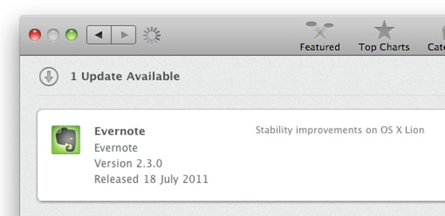Open the Evernote elephant app icon
Viewport: 445px width, 216px height.
(x=66, y=140)
